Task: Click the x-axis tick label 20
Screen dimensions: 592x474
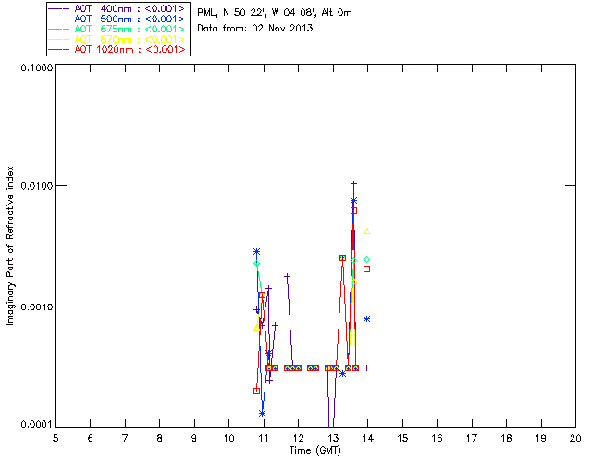Action: coord(575,438)
